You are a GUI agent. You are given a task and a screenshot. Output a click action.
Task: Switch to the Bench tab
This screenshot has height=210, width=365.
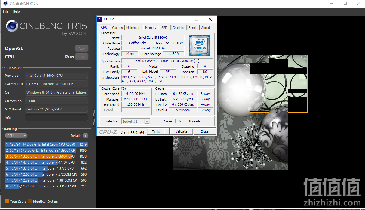click(x=193, y=28)
